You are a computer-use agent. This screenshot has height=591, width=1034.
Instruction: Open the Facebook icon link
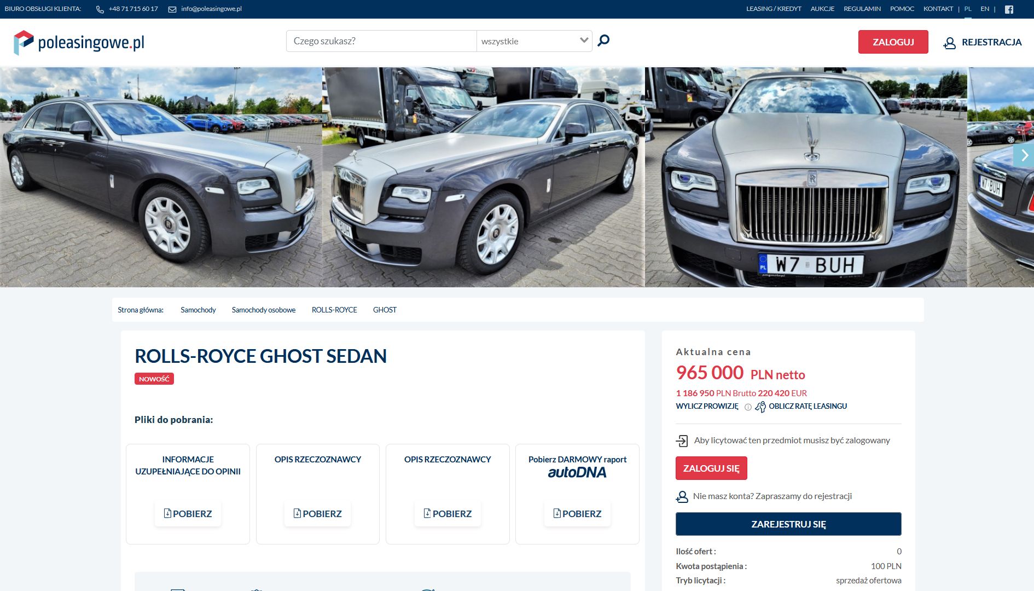pyautogui.click(x=1009, y=9)
